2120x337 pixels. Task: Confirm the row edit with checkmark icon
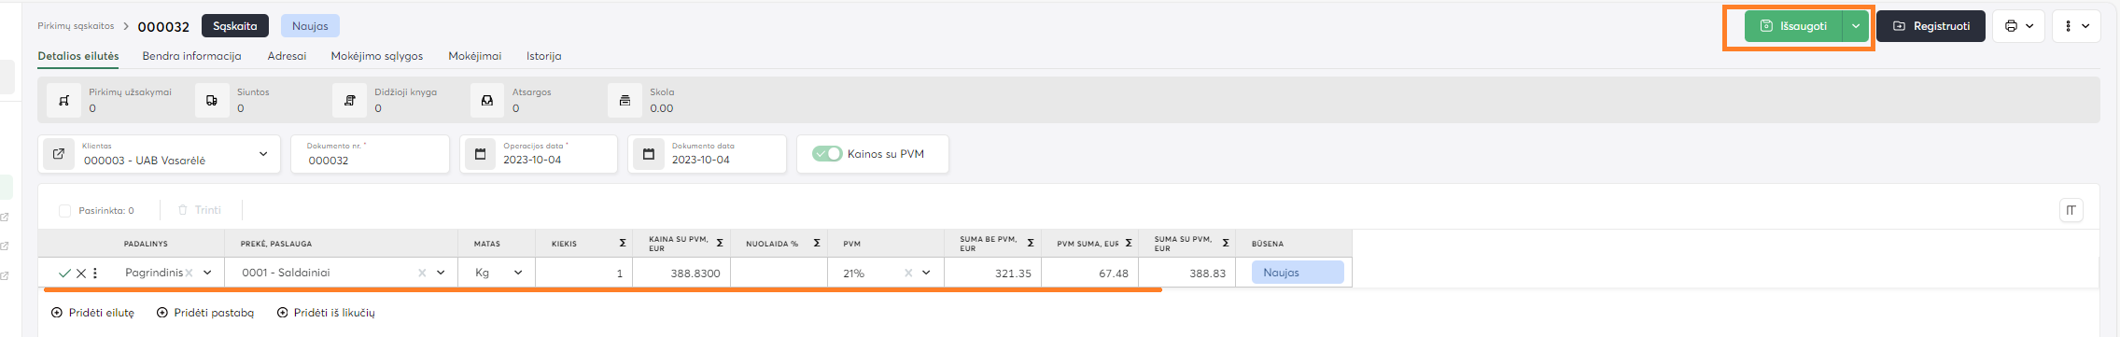pos(64,274)
